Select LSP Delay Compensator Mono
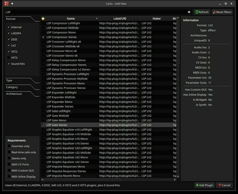The width and height of the screenshot is (238, 194). 109,60
